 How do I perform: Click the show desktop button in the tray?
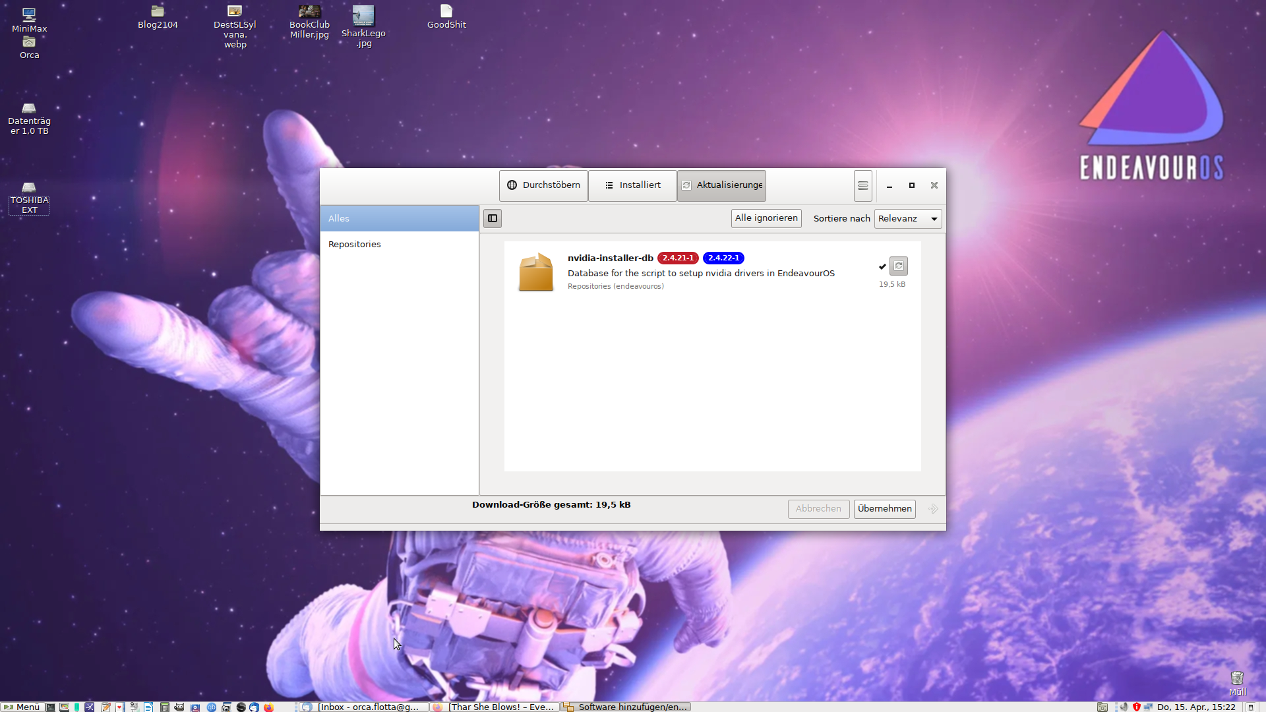pos(1250,707)
